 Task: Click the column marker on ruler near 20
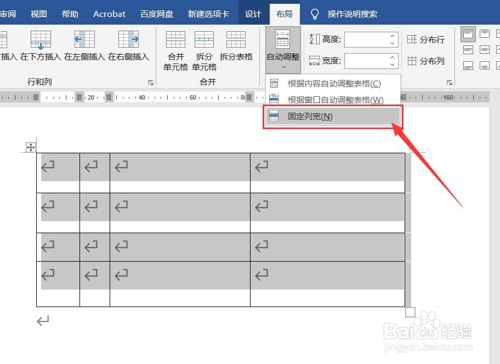tap(79, 97)
